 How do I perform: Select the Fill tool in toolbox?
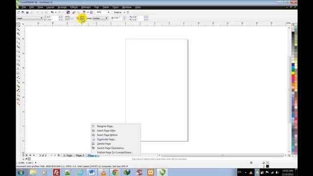pyautogui.click(x=18, y=99)
